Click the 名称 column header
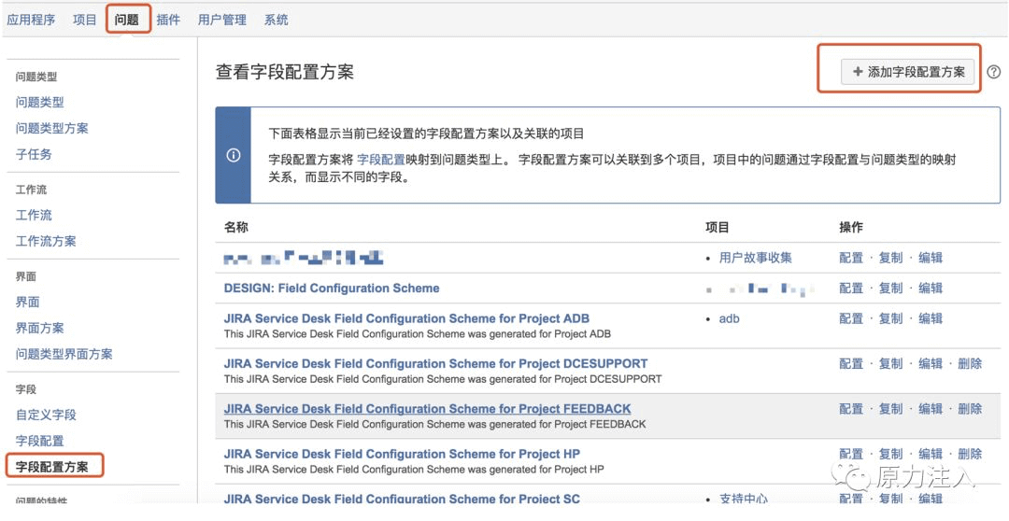Viewport: 1009px width, 521px height. coord(235,227)
